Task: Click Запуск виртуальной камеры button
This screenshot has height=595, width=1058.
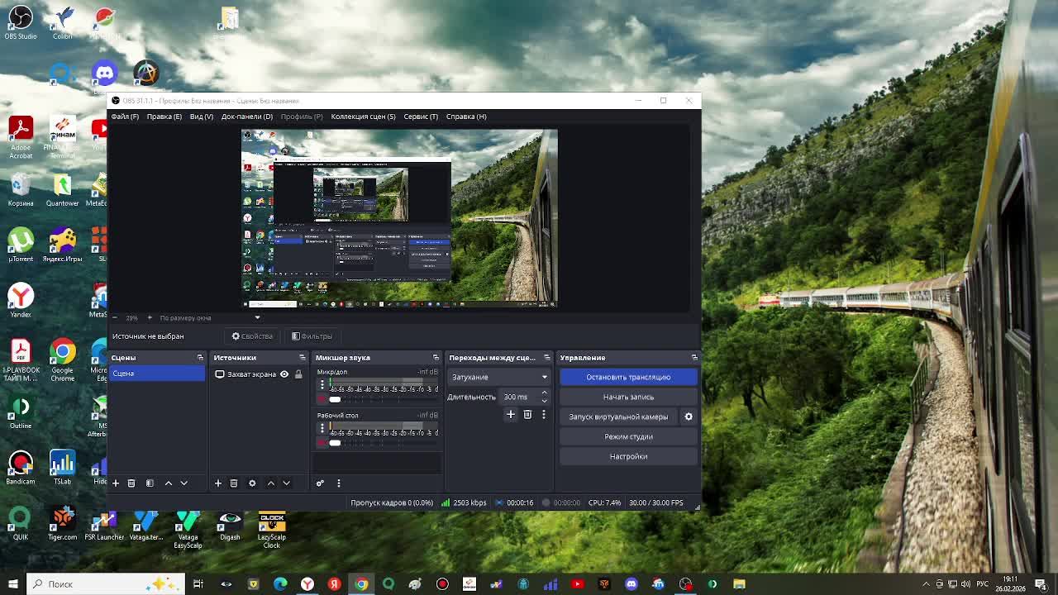Action: 618,416
